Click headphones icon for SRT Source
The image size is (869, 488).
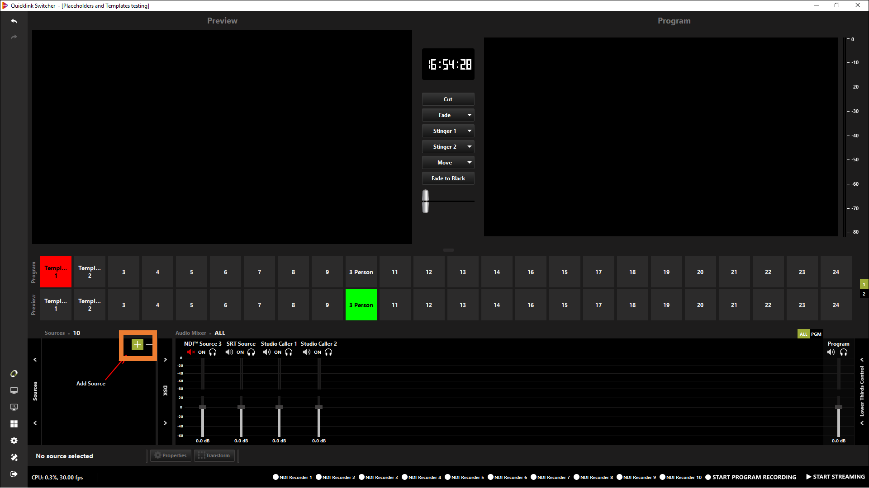(251, 352)
